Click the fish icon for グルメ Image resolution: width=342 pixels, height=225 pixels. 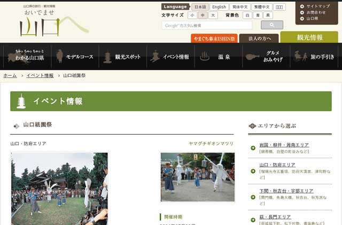(252, 57)
